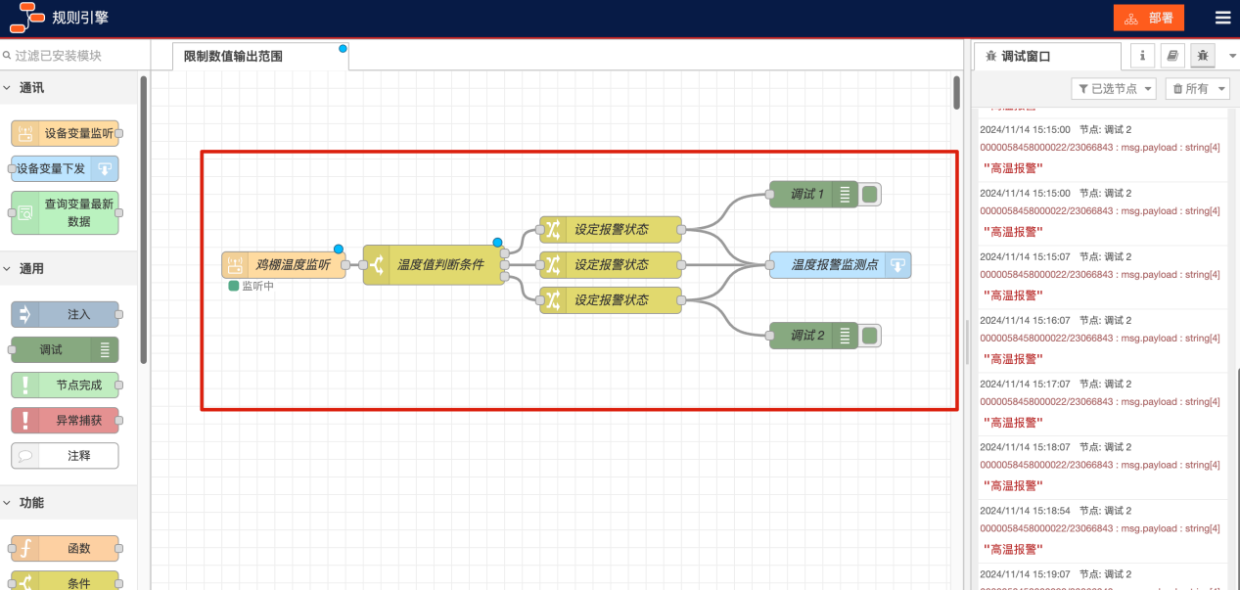Click the 部署 deploy button
Screen dimensions: 1240x590
1148,18
